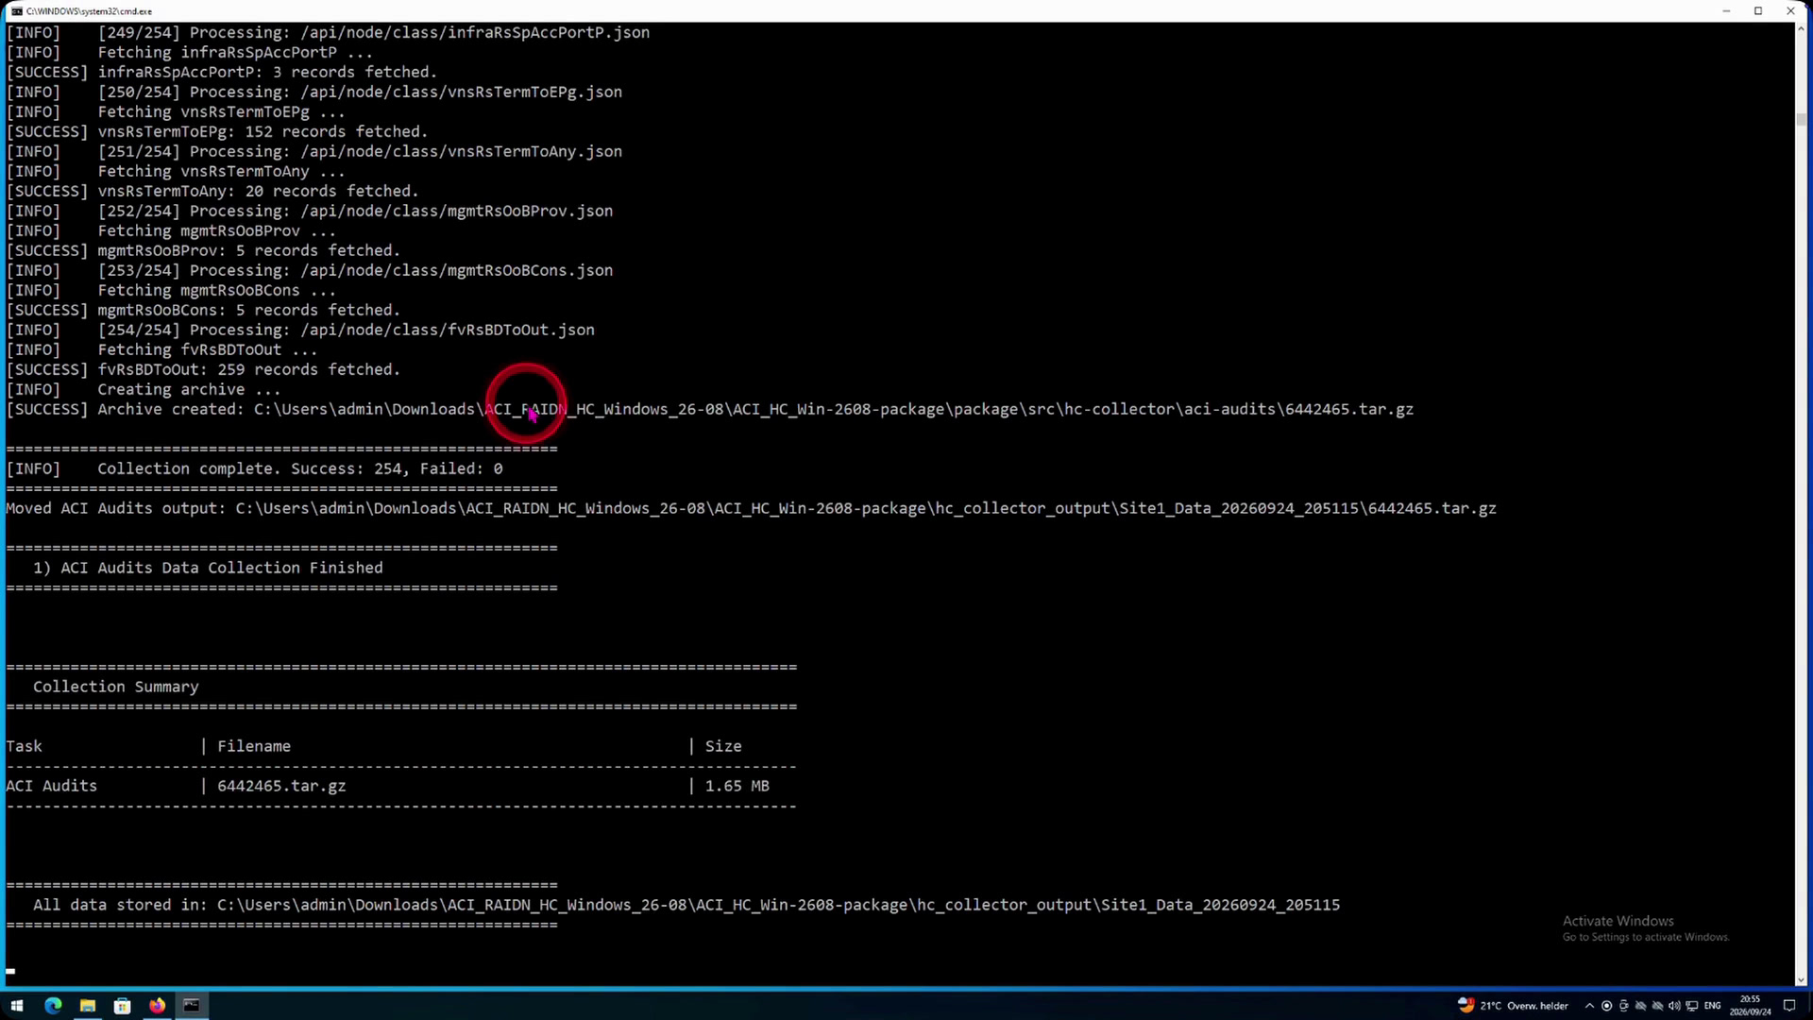Click the 'All data stored in:' path line
This screenshot has width=1813, height=1020.
pyautogui.click(x=686, y=905)
